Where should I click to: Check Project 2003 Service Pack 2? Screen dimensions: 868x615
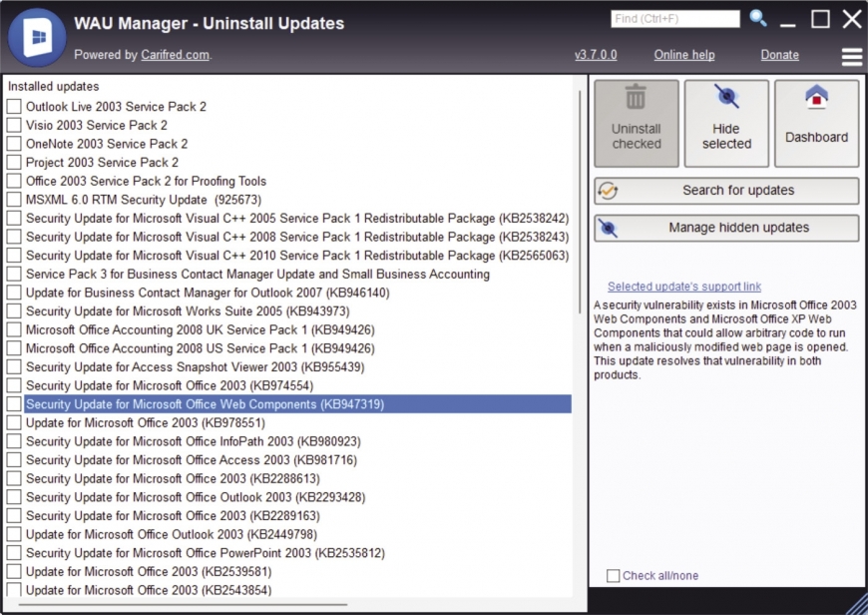[14, 163]
